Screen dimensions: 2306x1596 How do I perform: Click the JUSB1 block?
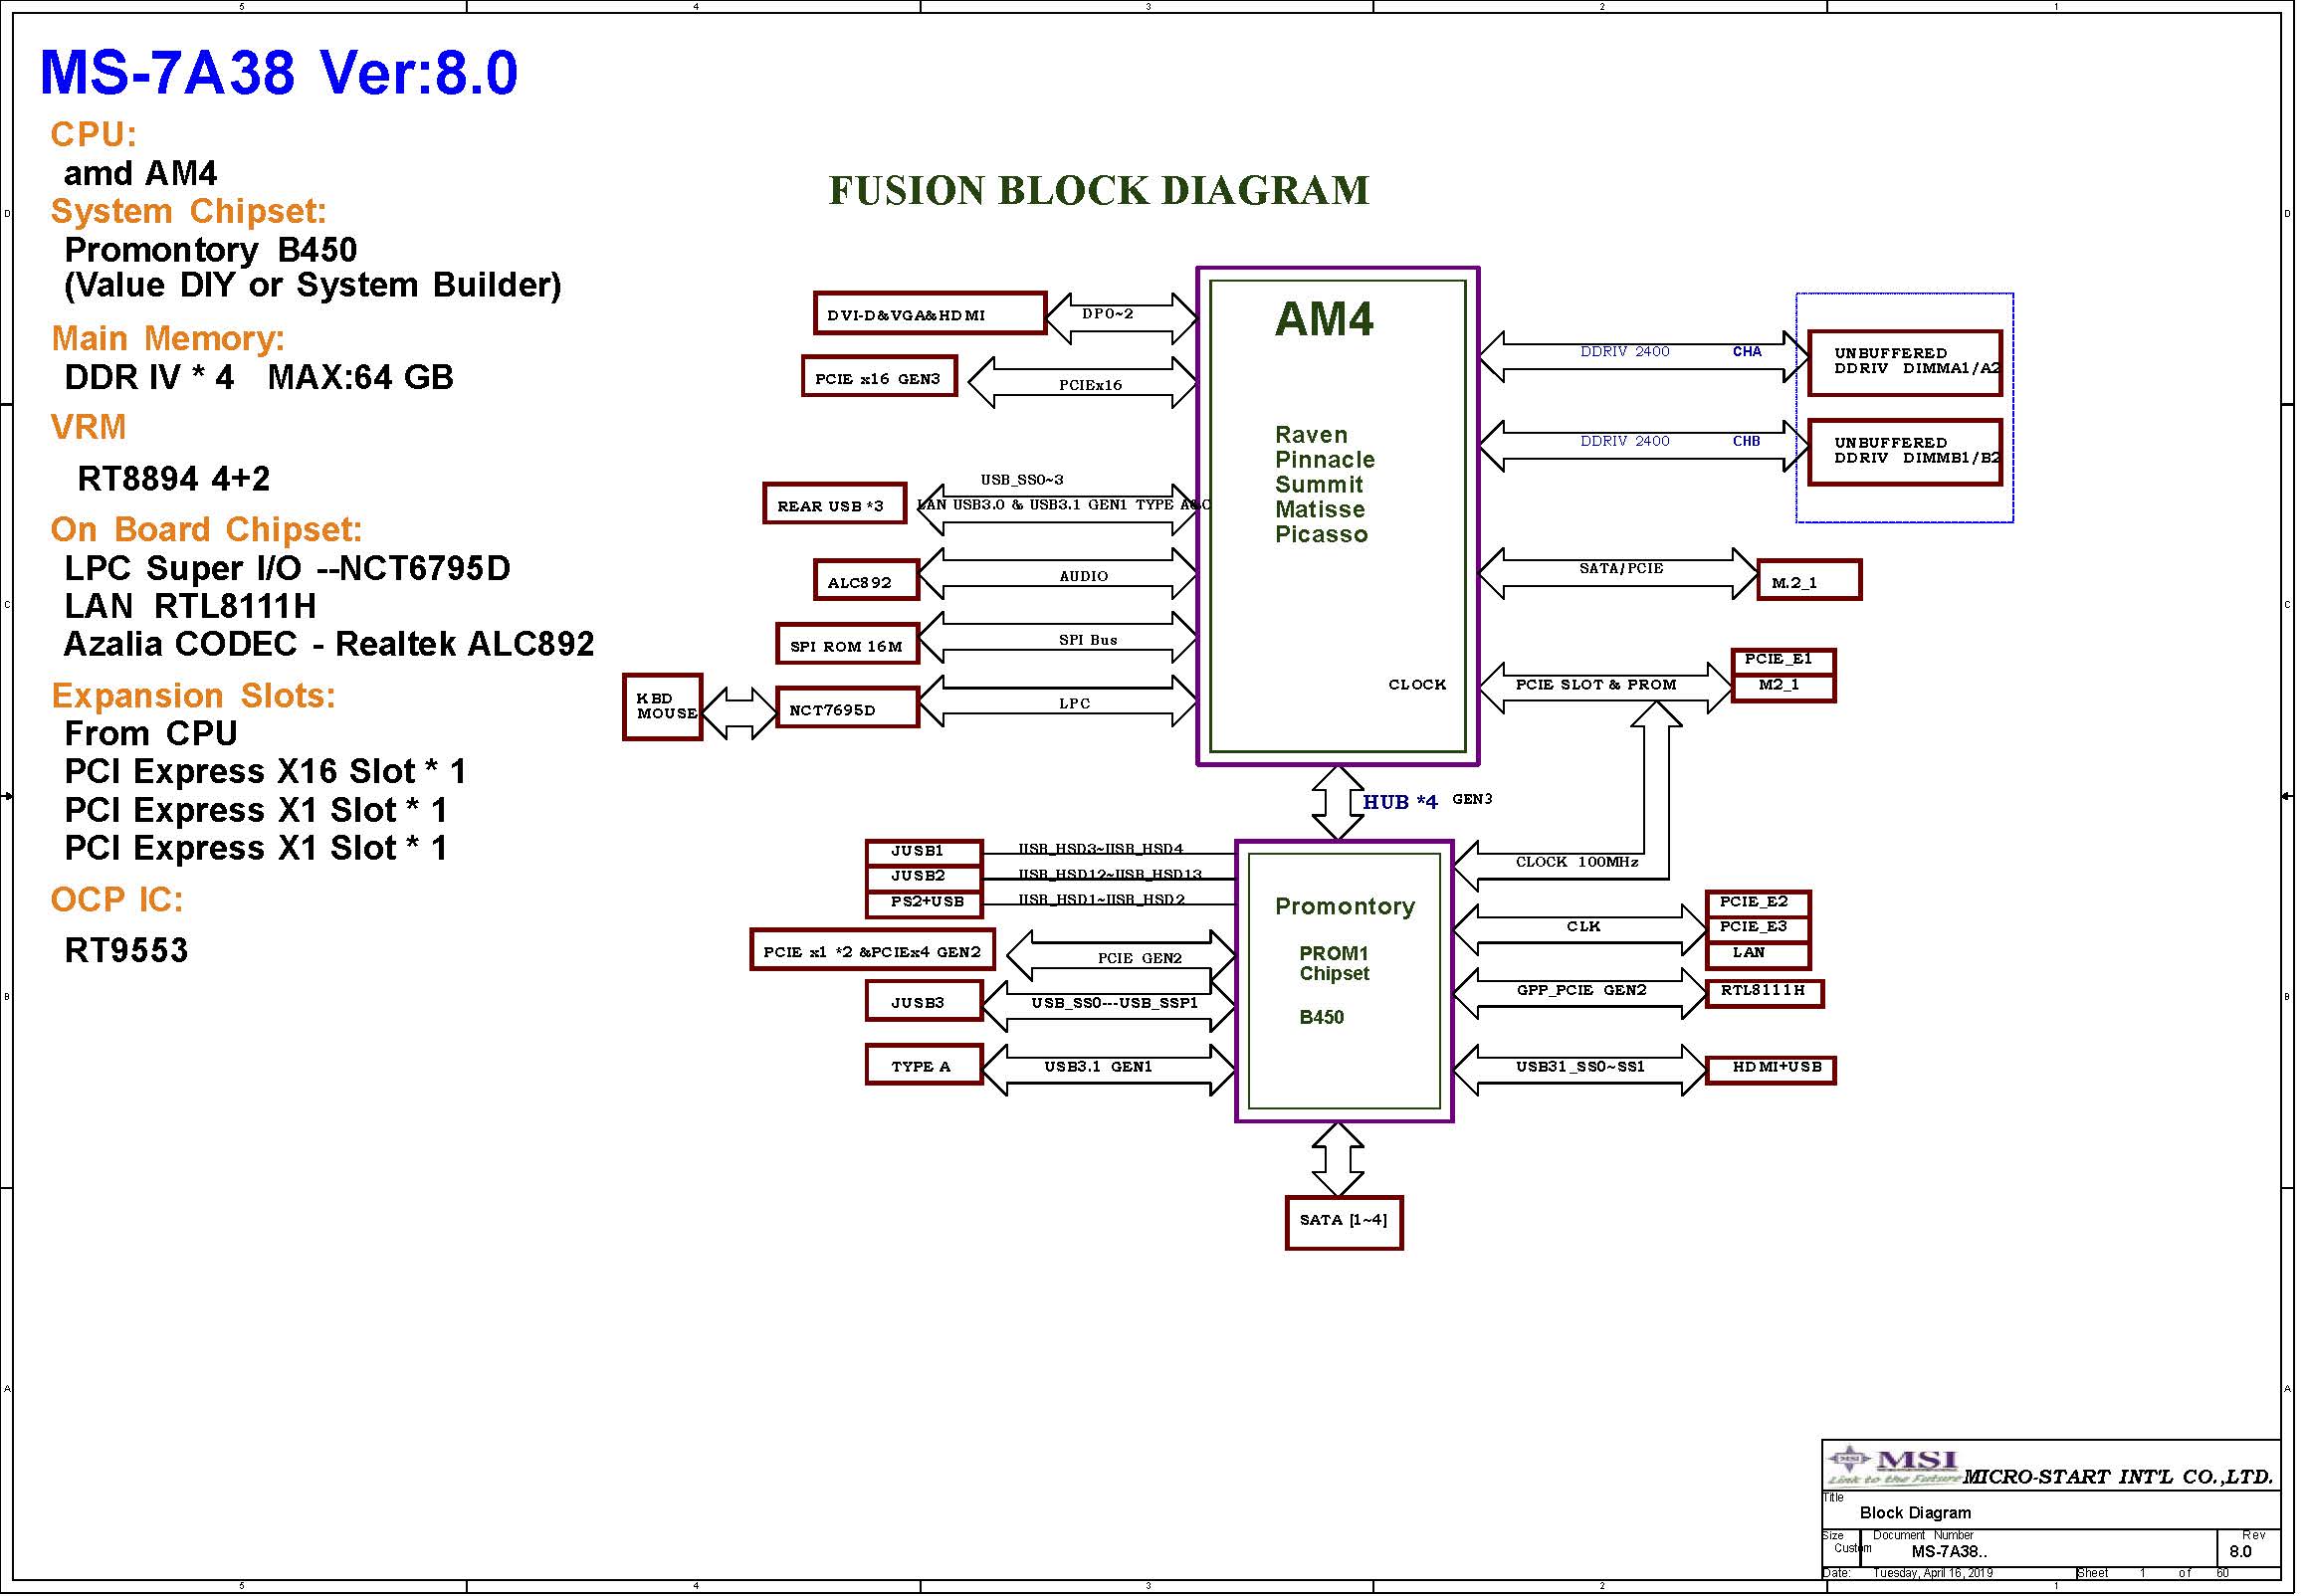point(924,852)
